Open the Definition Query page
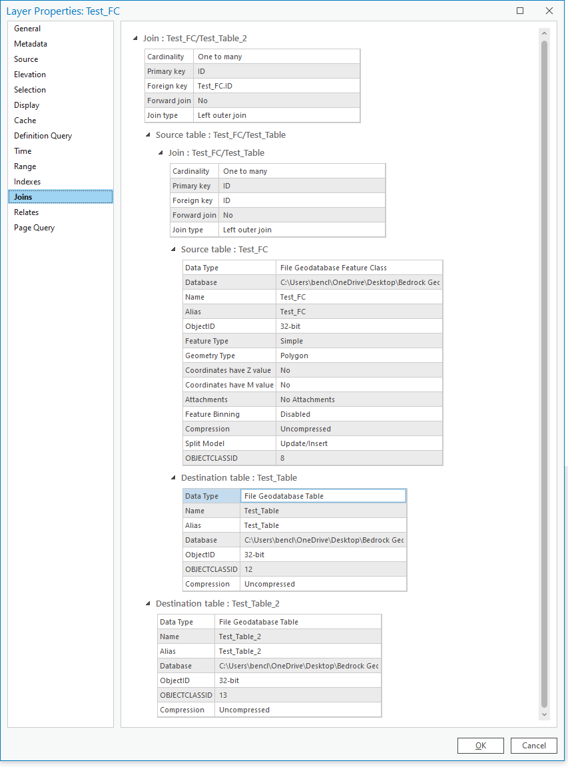This screenshot has height=767, width=568. click(43, 135)
